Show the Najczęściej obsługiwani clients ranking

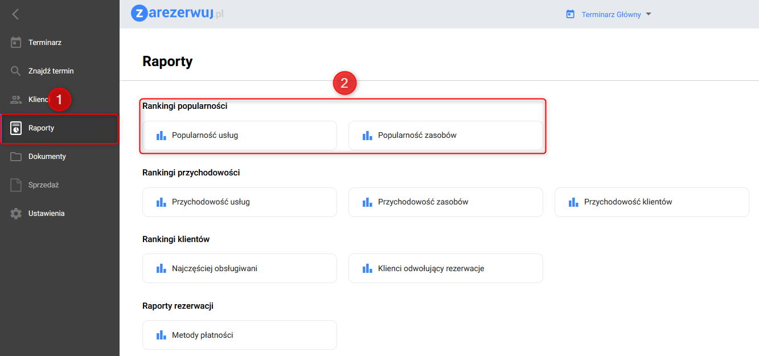coord(239,268)
